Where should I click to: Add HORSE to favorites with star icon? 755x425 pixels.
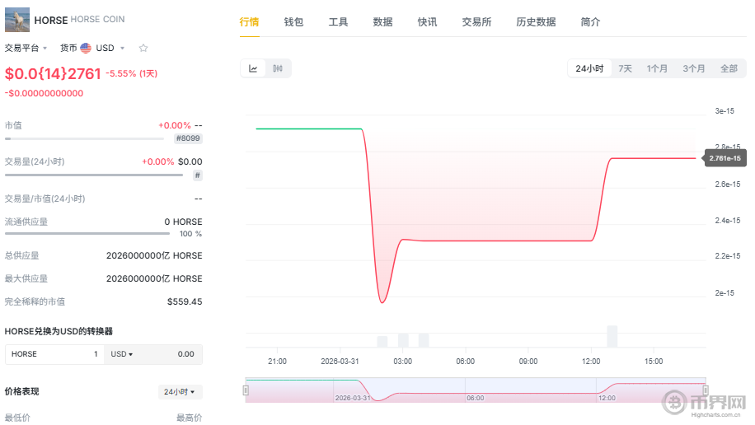[143, 48]
